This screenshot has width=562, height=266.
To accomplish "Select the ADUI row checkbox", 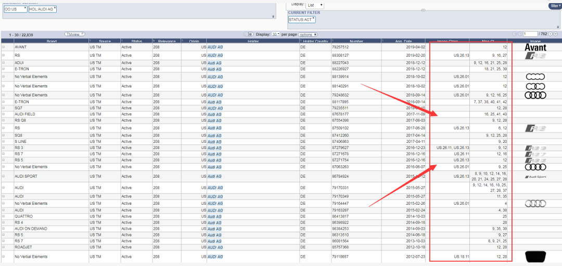I will 4,63.
